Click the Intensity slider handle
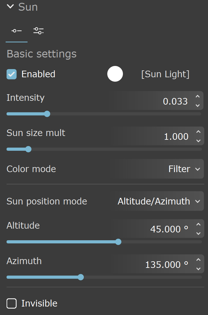Image resolution: width=208 pixels, height=315 pixels. click(47, 114)
